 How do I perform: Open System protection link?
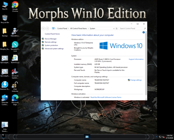[52, 45]
